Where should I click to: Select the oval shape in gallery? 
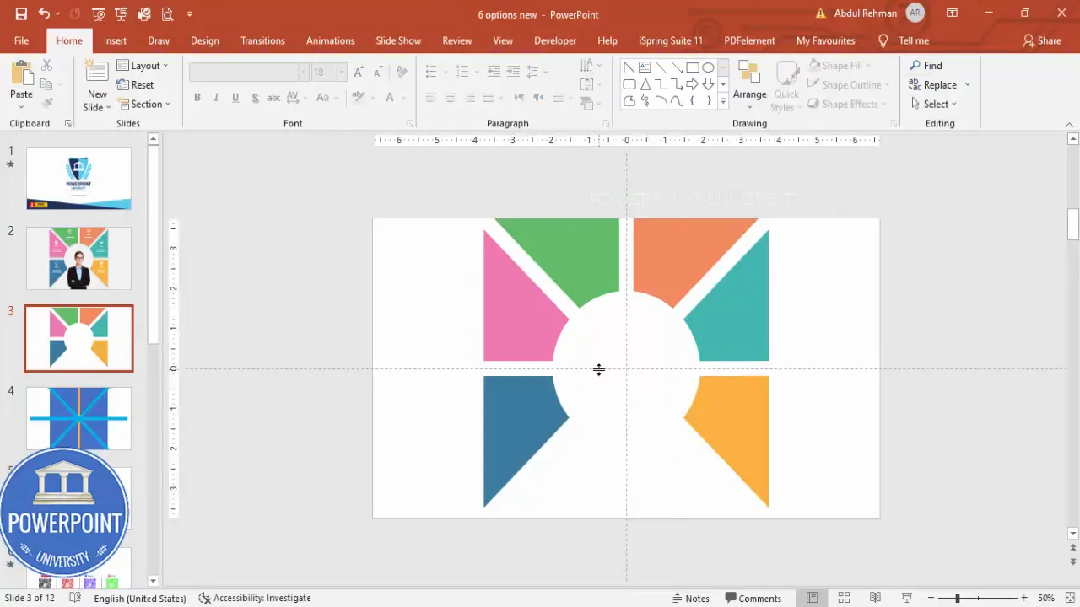pyautogui.click(x=708, y=67)
